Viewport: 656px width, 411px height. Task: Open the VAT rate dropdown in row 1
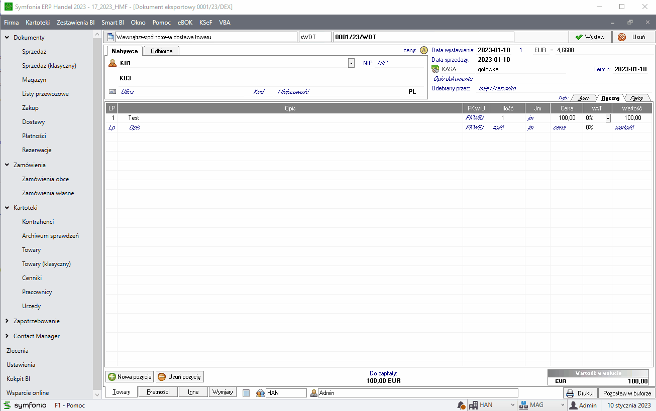point(608,118)
